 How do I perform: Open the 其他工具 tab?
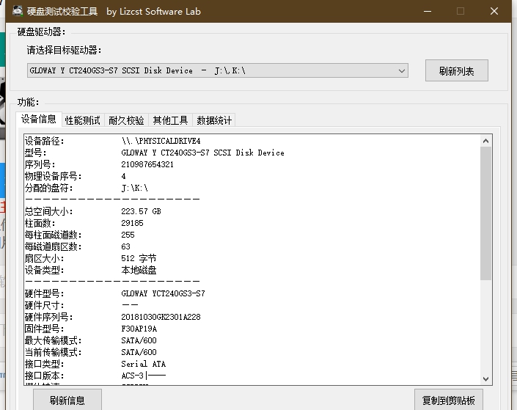tap(170, 120)
